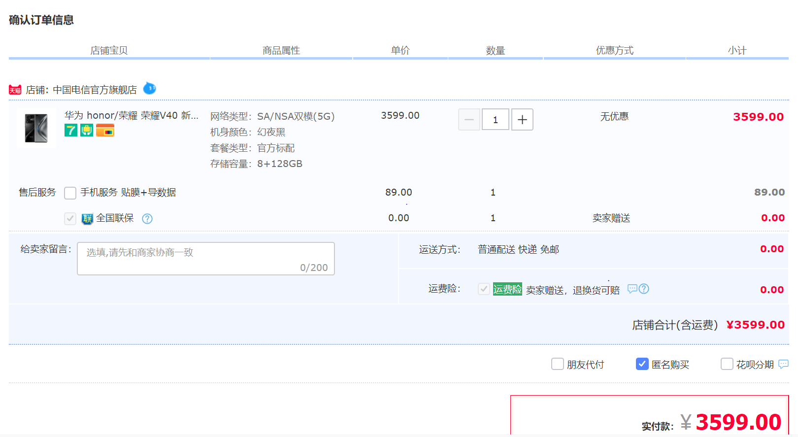798x437 pixels.
Task: Click the seller message text box
Action: coord(206,259)
